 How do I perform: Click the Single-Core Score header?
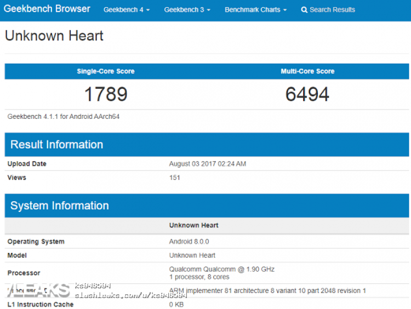click(106, 71)
